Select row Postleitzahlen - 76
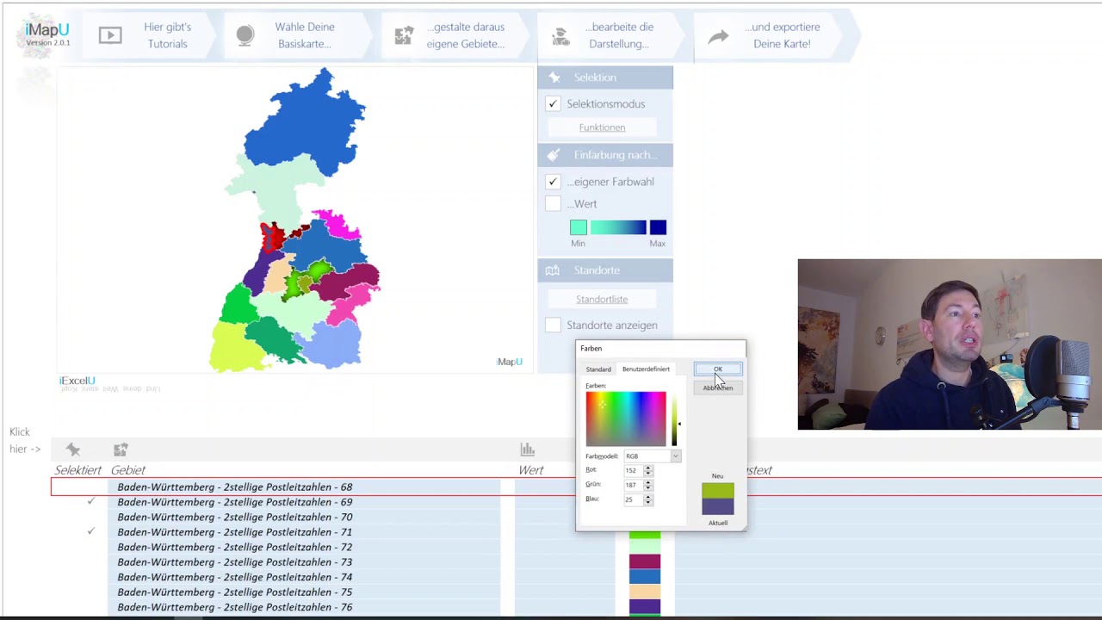Screen dimensions: 1102x620 305,607
